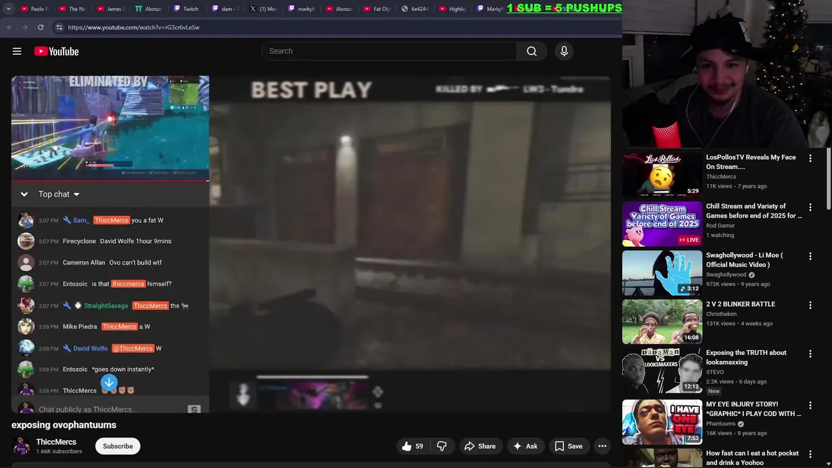Click the page vertical scrollbar thumb
The width and height of the screenshot is (832, 468).
coord(829,179)
